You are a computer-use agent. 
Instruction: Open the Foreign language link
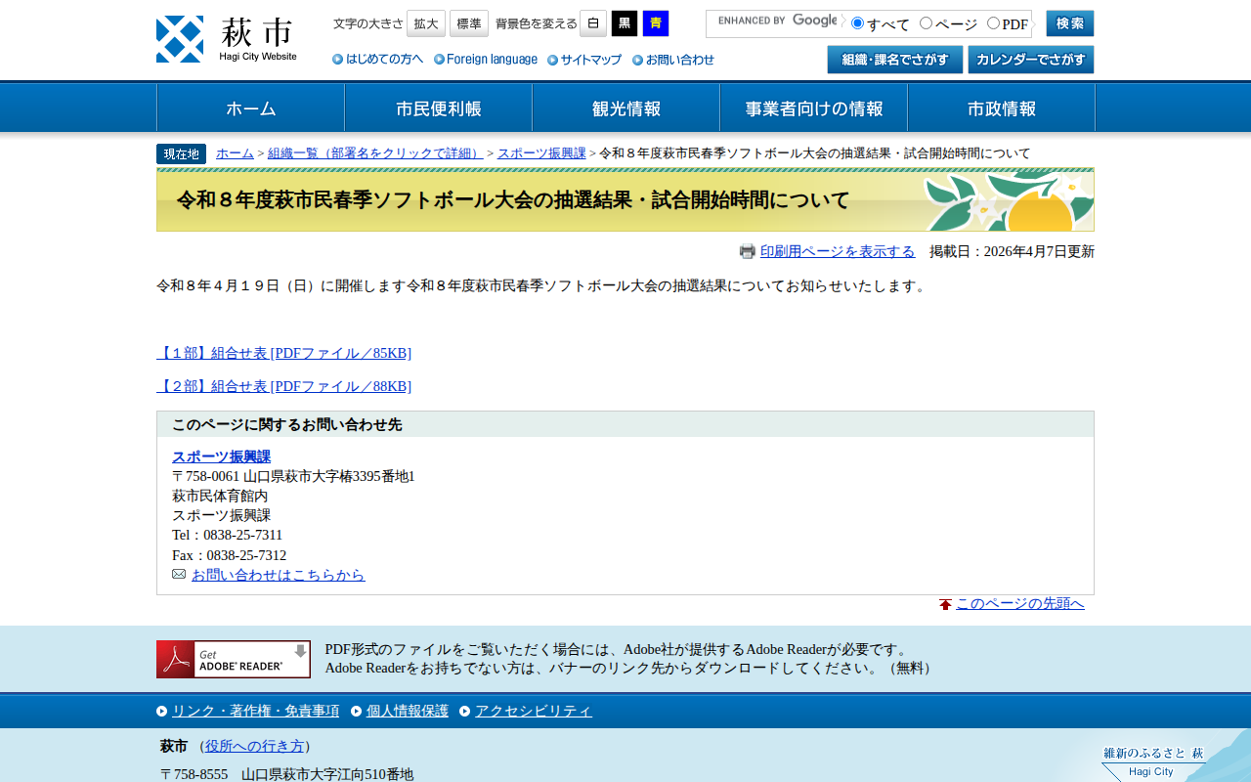(x=486, y=60)
